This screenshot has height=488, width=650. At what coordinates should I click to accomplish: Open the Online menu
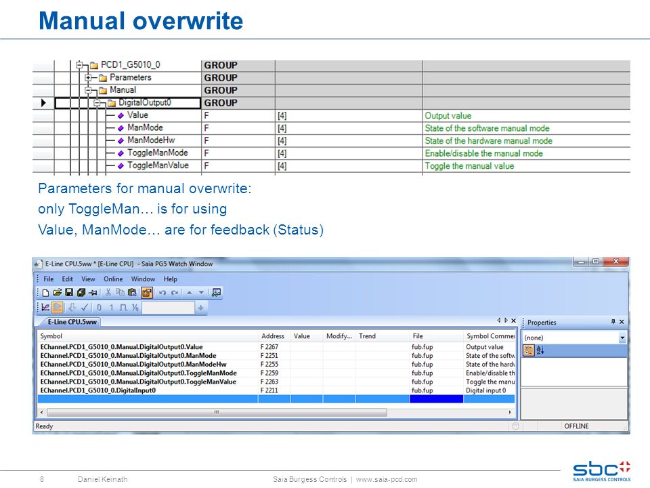coord(113,279)
